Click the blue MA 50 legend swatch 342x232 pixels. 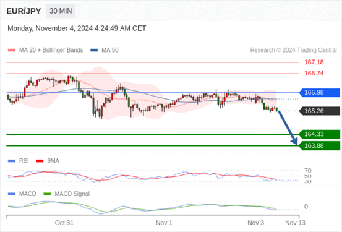tap(94, 50)
